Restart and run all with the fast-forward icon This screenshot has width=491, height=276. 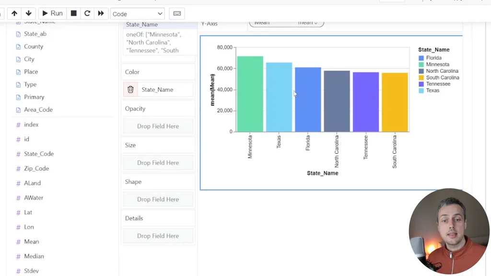tap(101, 13)
